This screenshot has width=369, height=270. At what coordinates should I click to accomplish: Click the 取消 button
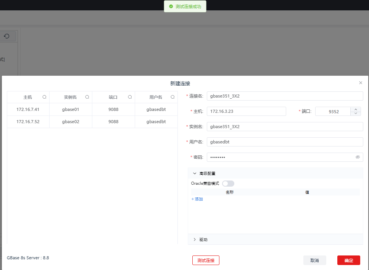(314, 260)
